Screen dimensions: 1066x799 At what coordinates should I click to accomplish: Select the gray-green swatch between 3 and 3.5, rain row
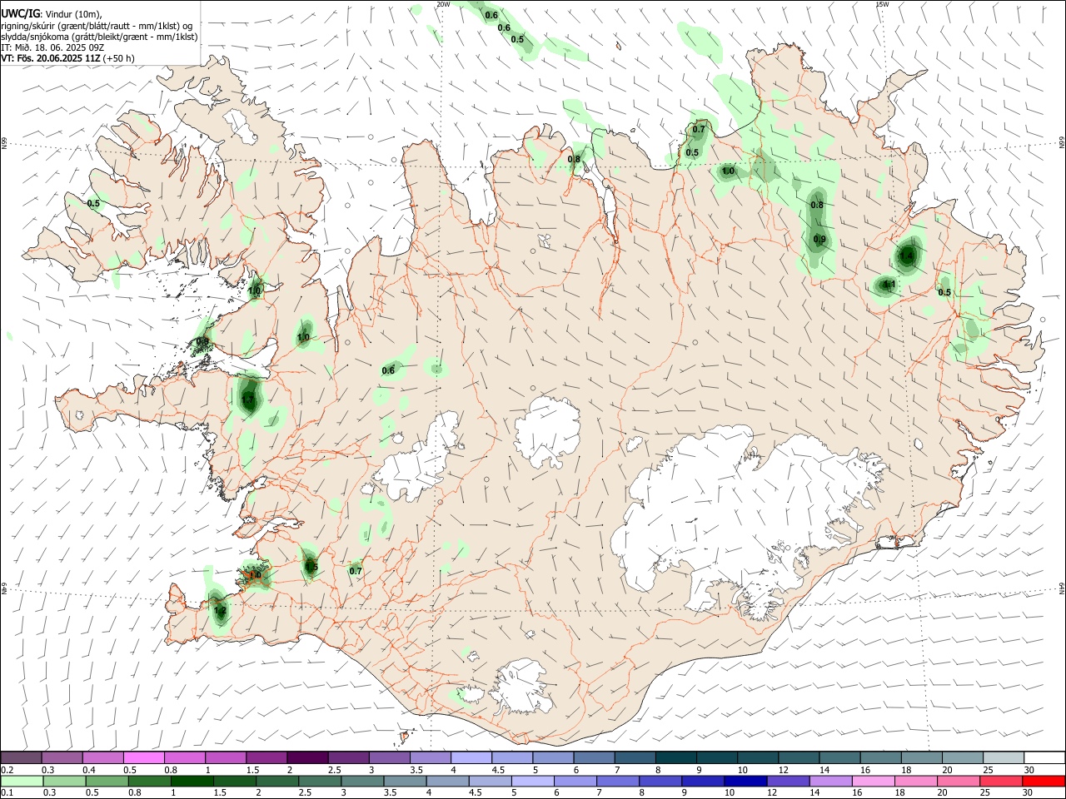(361, 781)
